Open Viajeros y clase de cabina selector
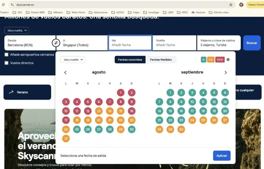264x169 pixels. coord(219,43)
